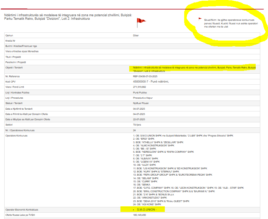Select the limit fund value 271,919,882

point(140,87)
